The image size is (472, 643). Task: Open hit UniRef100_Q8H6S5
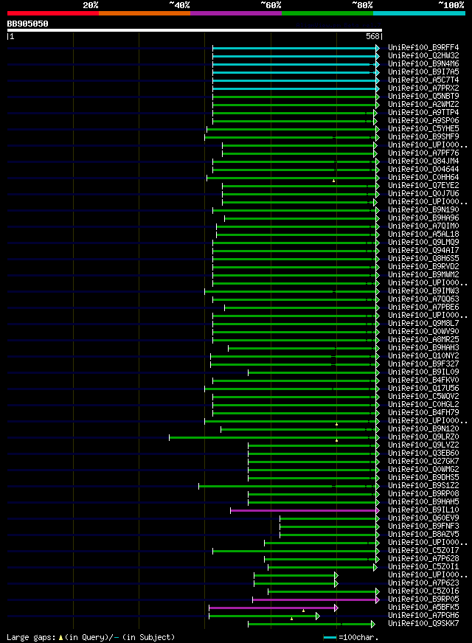point(423,259)
